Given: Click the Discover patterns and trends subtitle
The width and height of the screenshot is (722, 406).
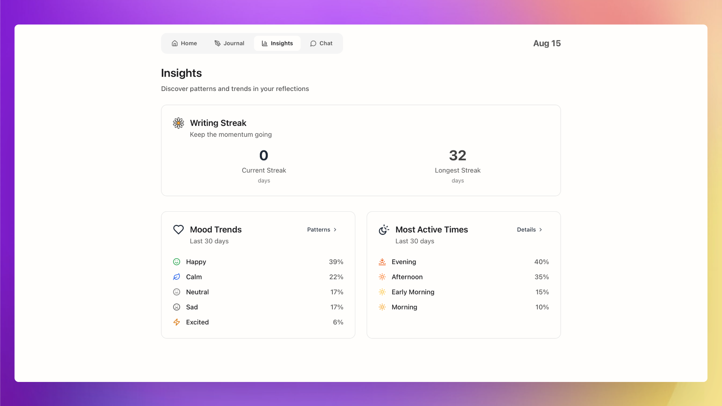Looking at the screenshot, I should [x=235, y=89].
